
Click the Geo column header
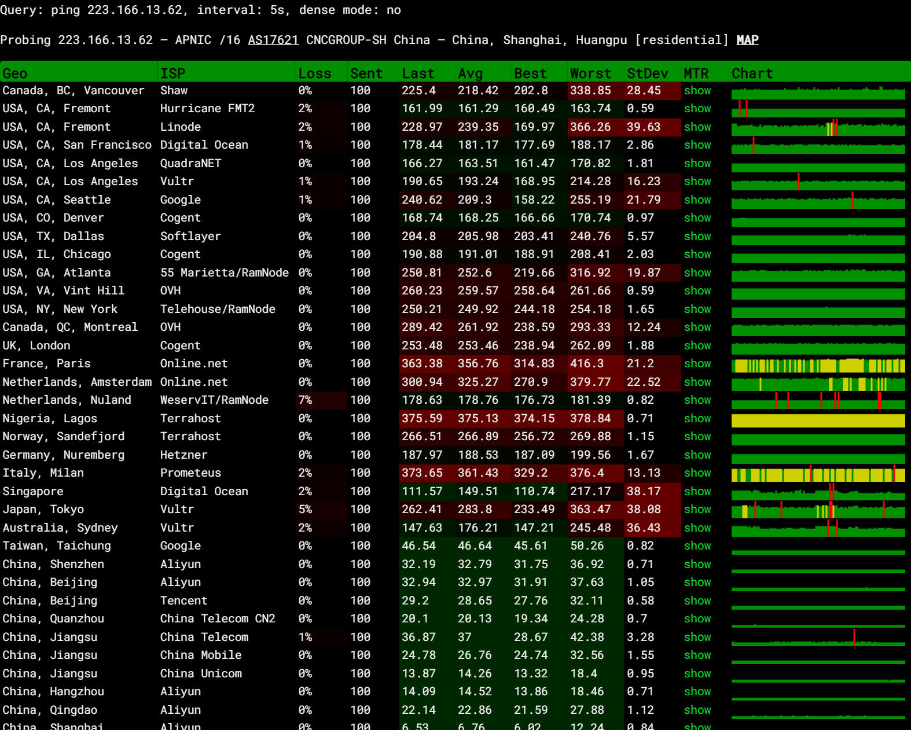(x=15, y=73)
